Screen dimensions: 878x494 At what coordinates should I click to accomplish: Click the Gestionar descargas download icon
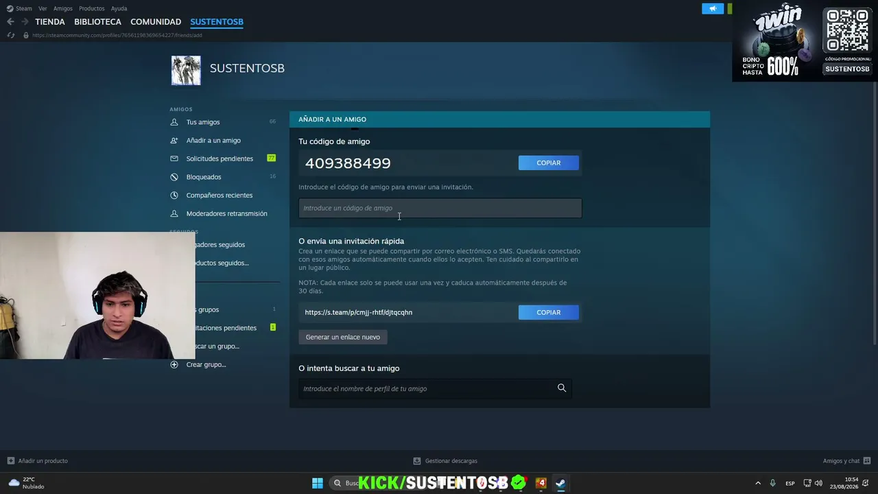point(417,460)
